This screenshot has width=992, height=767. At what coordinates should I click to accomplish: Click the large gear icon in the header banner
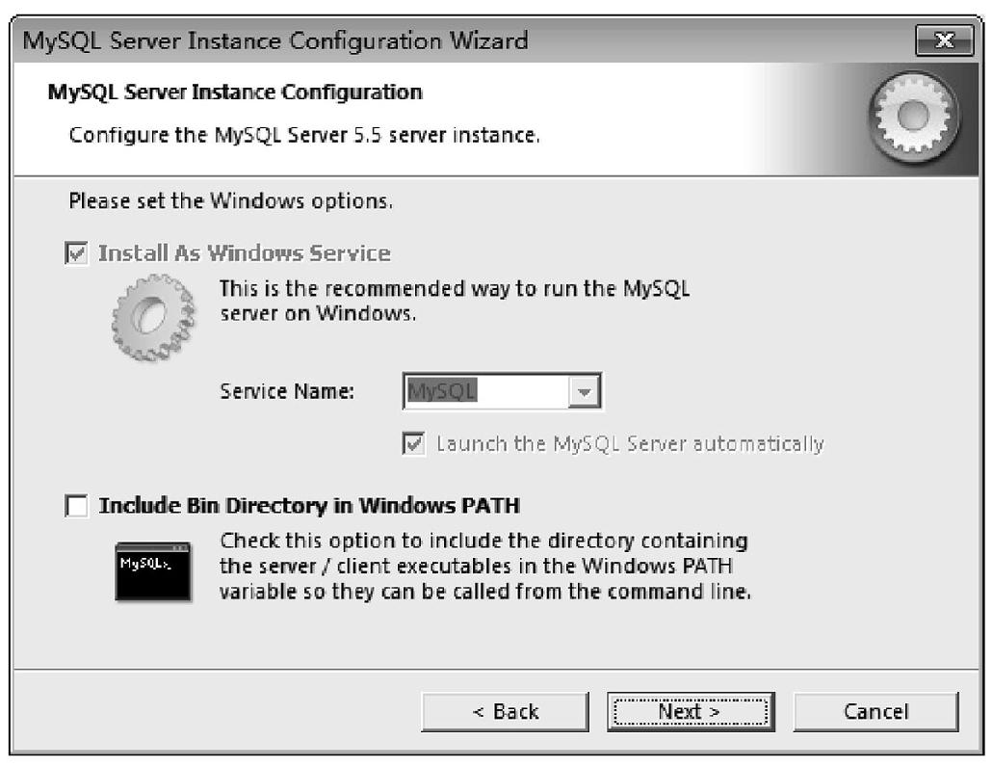point(913,118)
